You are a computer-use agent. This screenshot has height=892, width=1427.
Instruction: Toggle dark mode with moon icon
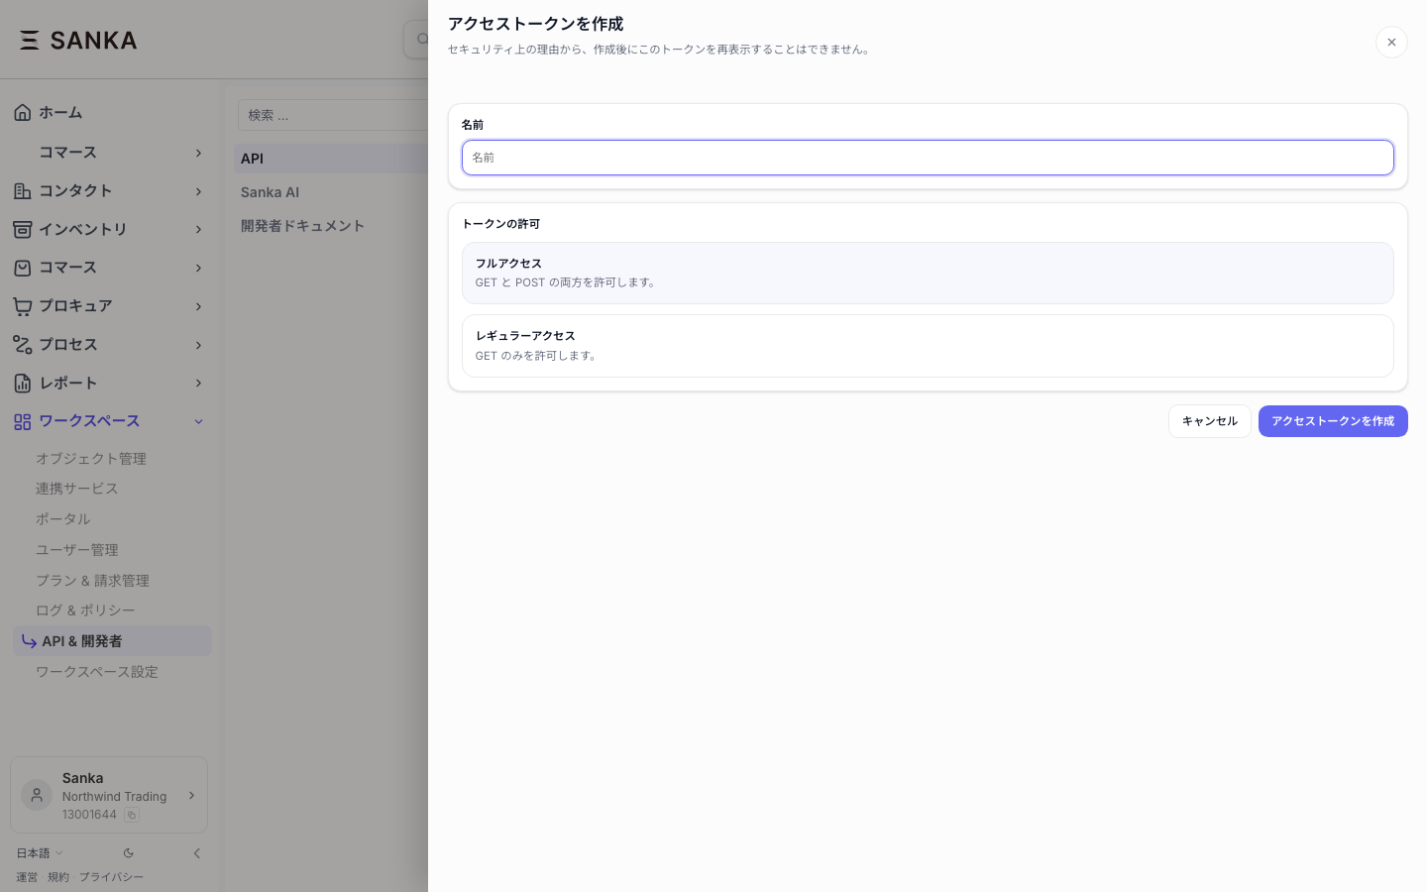pos(129,853)
